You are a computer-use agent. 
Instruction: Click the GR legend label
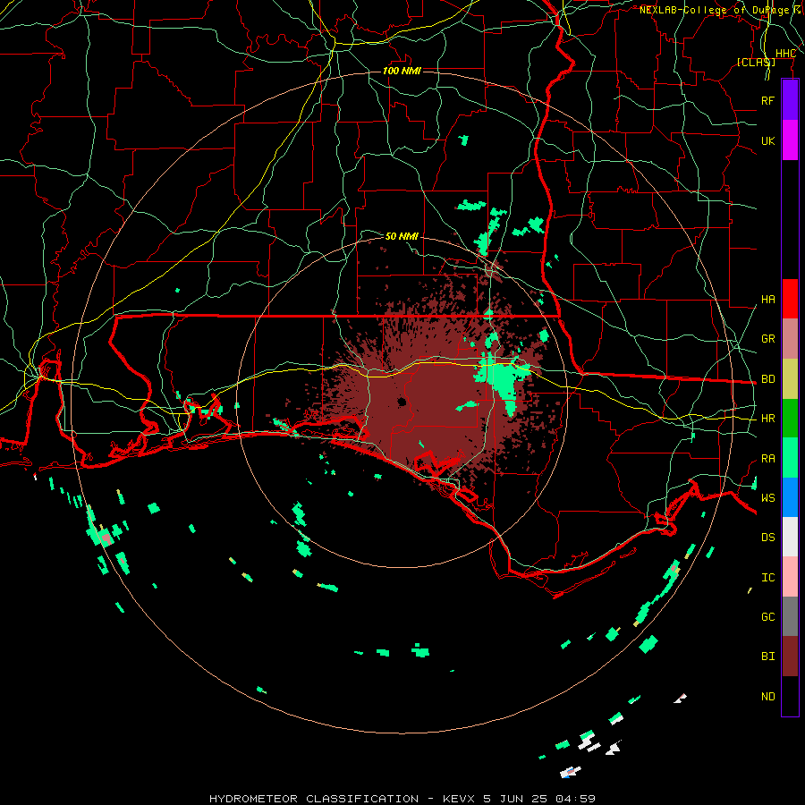point(767,339)
